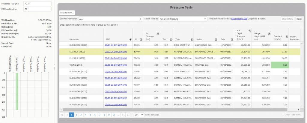This screenshot has height=123, width=307.
Task: Click the KB Elevation input field
Action: click(37, 9)
